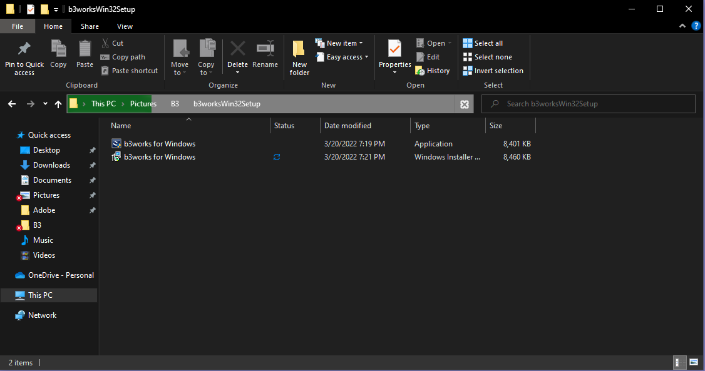
Task: Go back with the Back arrow
Action: (x=12, y=104)
